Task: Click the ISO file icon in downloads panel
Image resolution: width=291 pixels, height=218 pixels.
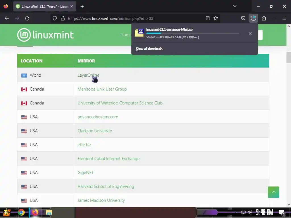Action: click(x=139, y=33)
